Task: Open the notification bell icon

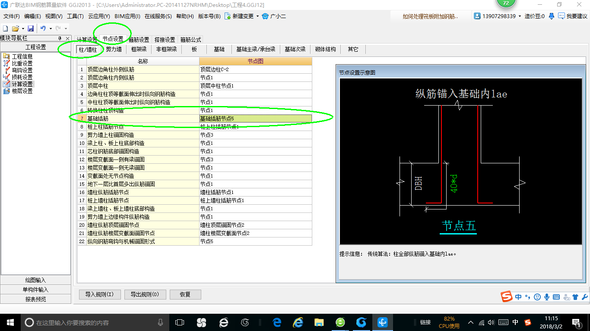Action: click(552, 16)
